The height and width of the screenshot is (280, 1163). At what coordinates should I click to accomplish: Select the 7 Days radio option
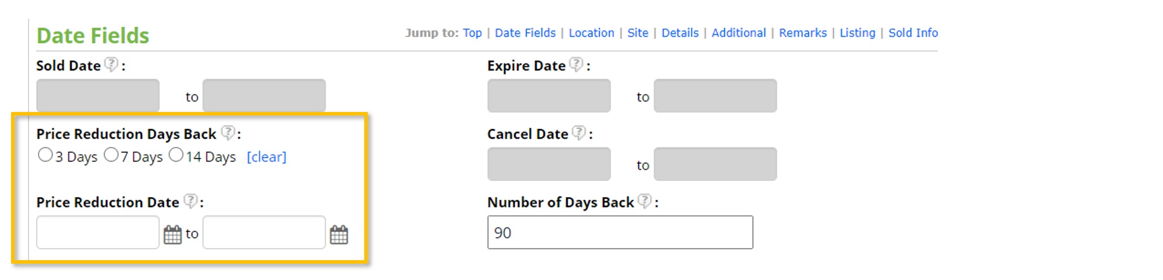pyautogui.click(x=111, y=155)
